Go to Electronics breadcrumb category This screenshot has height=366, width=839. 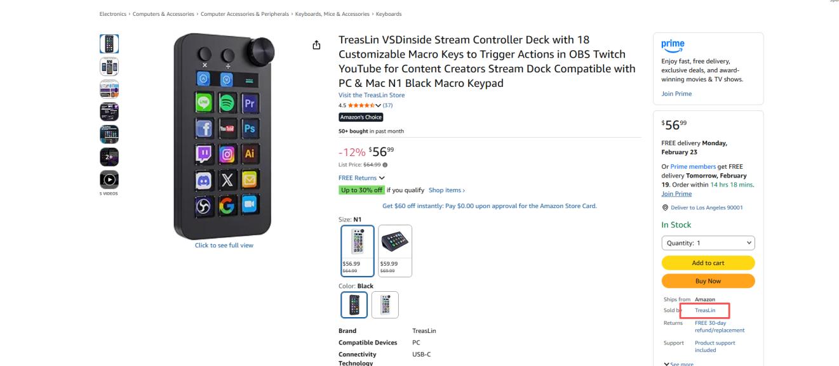tap(112, 14)
